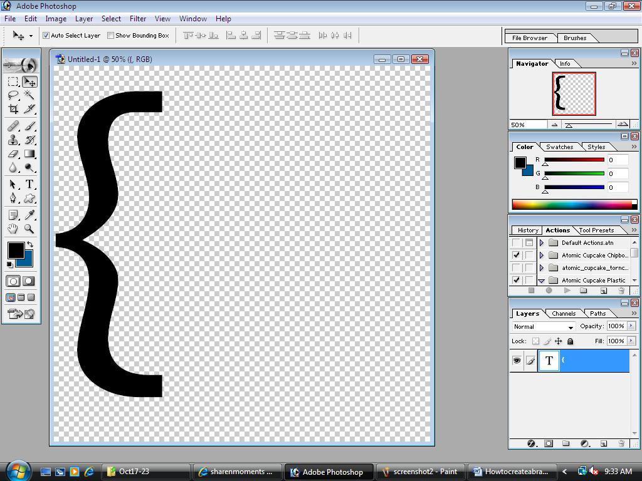This screenshot has height=481, width=642.
Task: Select the Brush tool
Action: [29, 126]
